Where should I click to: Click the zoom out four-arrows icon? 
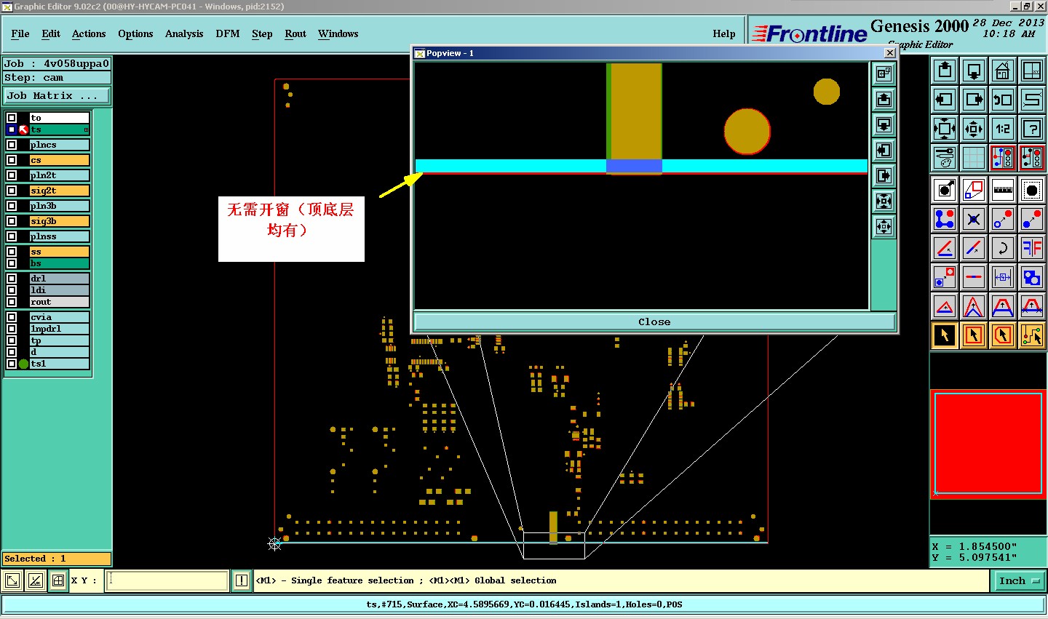pos(945,129)
